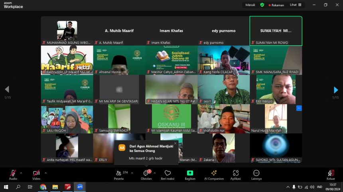Select SUMA'IYAH MI ROWO participant tile

pyautogui.click(x=276, y=31)
